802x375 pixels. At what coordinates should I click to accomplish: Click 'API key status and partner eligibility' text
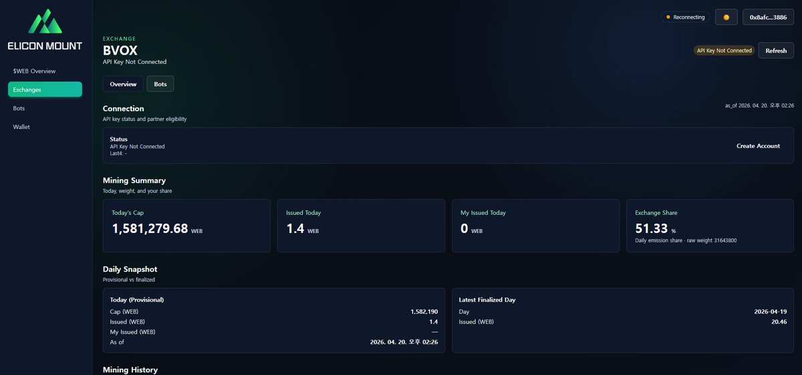tap(145, 119)
